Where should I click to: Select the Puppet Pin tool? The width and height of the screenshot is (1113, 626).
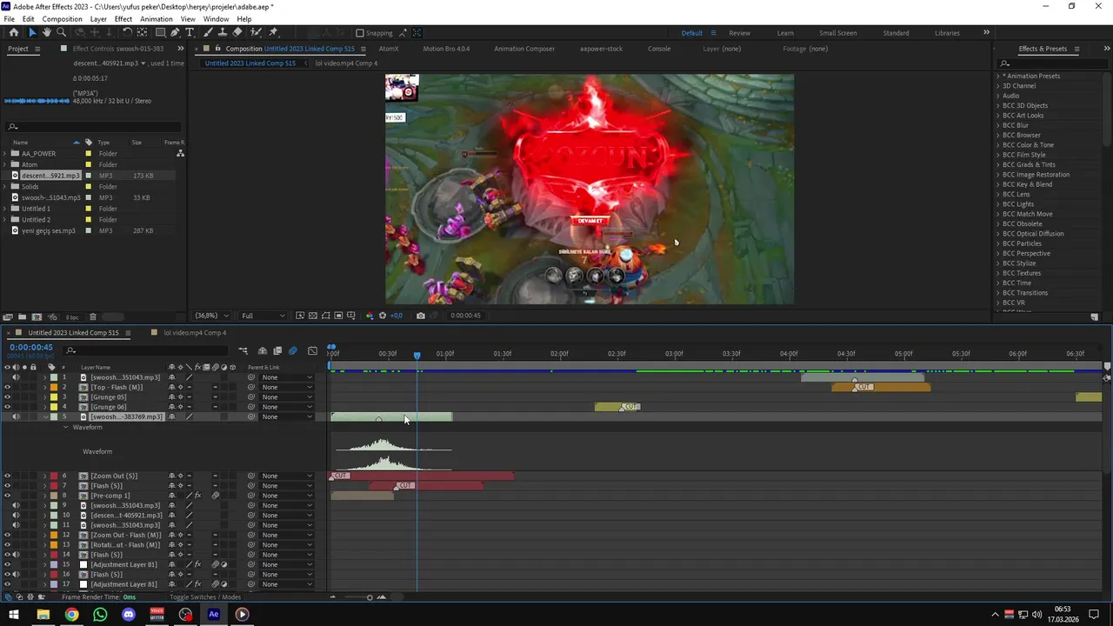pyautogui.click(x=273, y=32)
